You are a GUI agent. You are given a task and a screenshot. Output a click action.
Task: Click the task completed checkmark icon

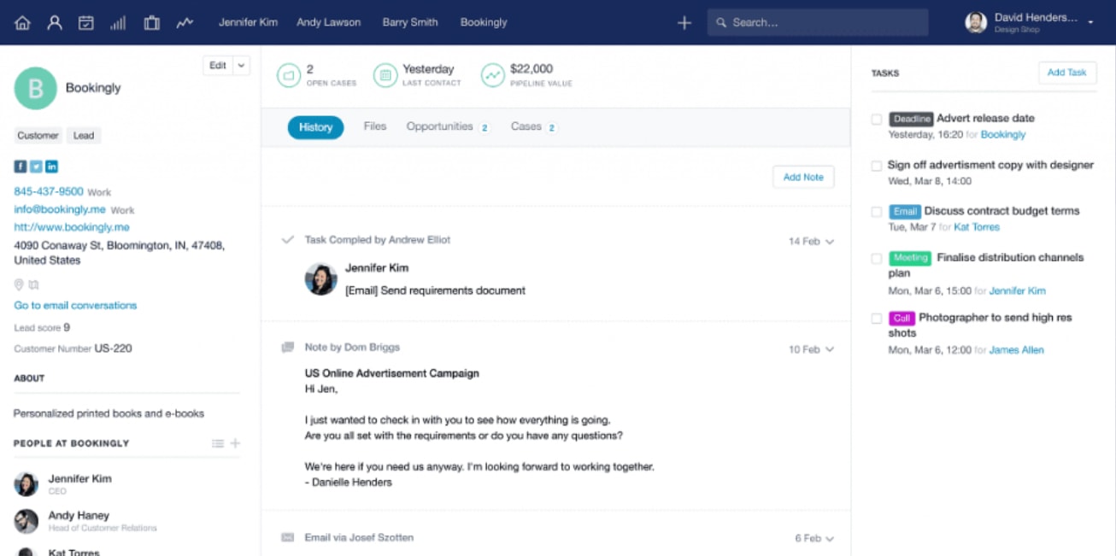click(x=288, y=240)
